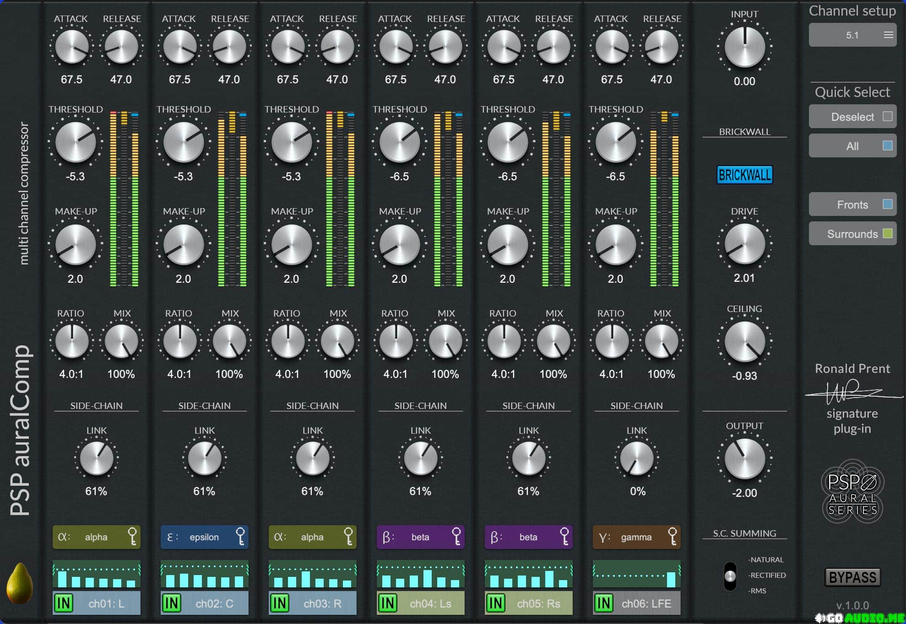This screenshot has height=624, width=906.
Task: Click the key icon on gamma group
Action: pos(673,537)
